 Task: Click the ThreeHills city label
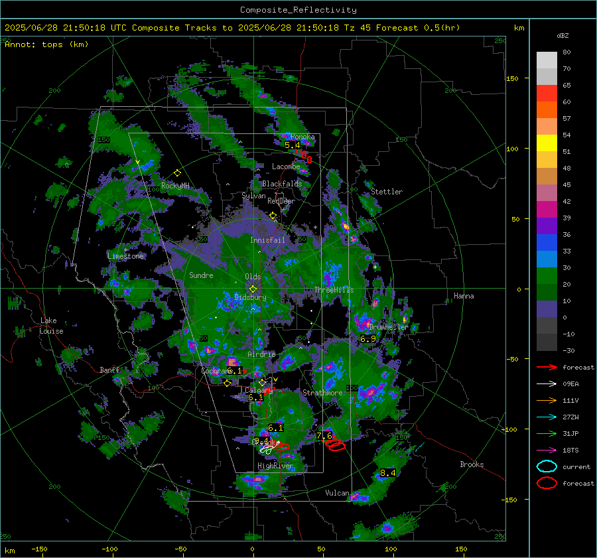(334, 290)
